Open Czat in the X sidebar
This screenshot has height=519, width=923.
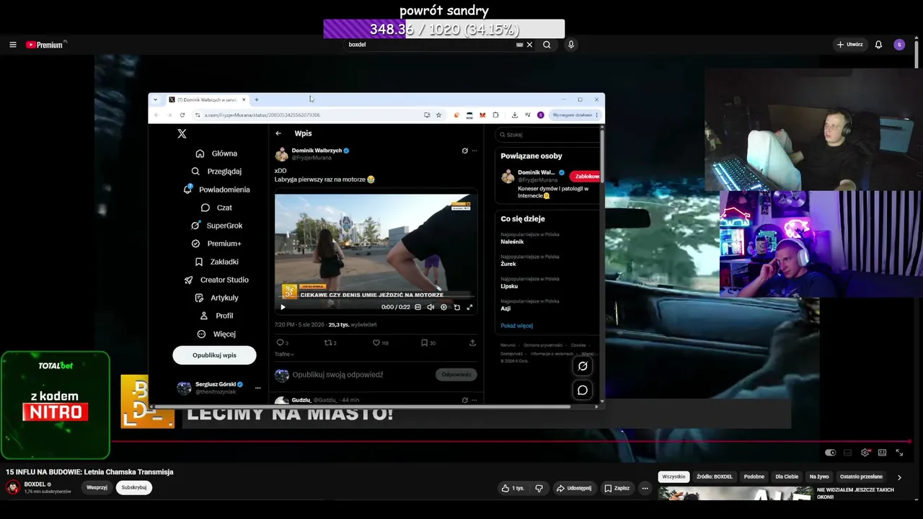pos(216,208)
